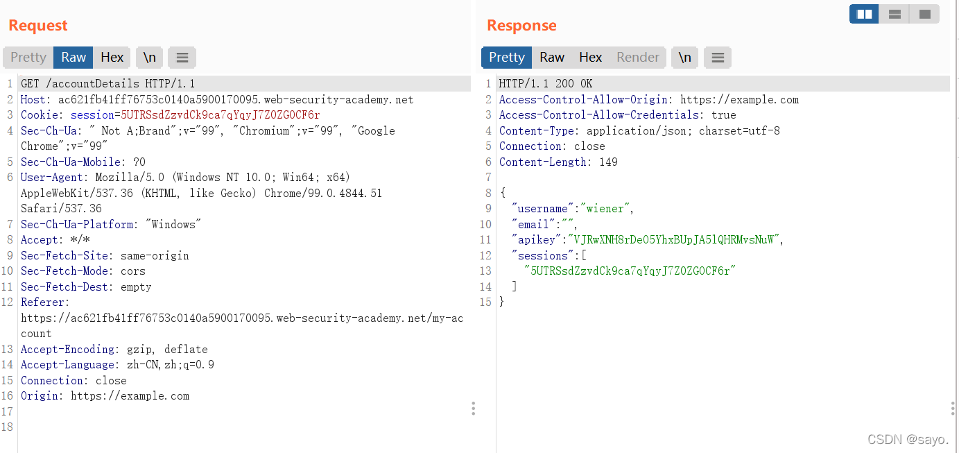Click the vertical dots divider handle between panels
Image resolution: width=959 pixels, height=453 pixels.
[474, 409]
